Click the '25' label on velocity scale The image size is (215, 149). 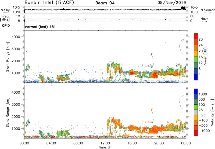[200, 110]
